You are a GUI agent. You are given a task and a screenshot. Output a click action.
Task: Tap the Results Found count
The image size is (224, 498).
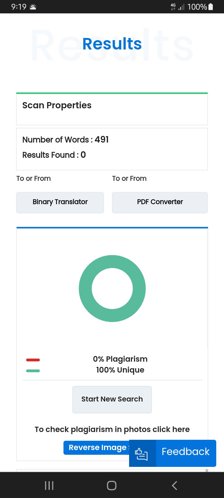tap(83, 155)
